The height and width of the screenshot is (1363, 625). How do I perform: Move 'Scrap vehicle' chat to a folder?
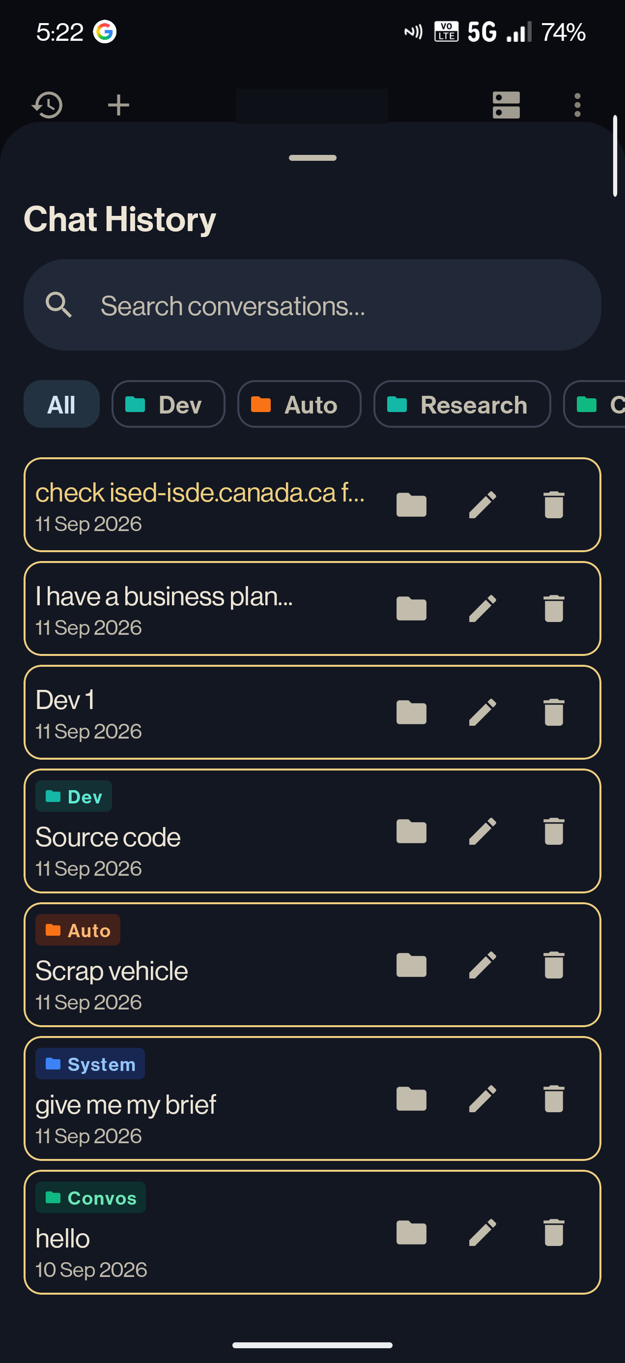(411, 965)
